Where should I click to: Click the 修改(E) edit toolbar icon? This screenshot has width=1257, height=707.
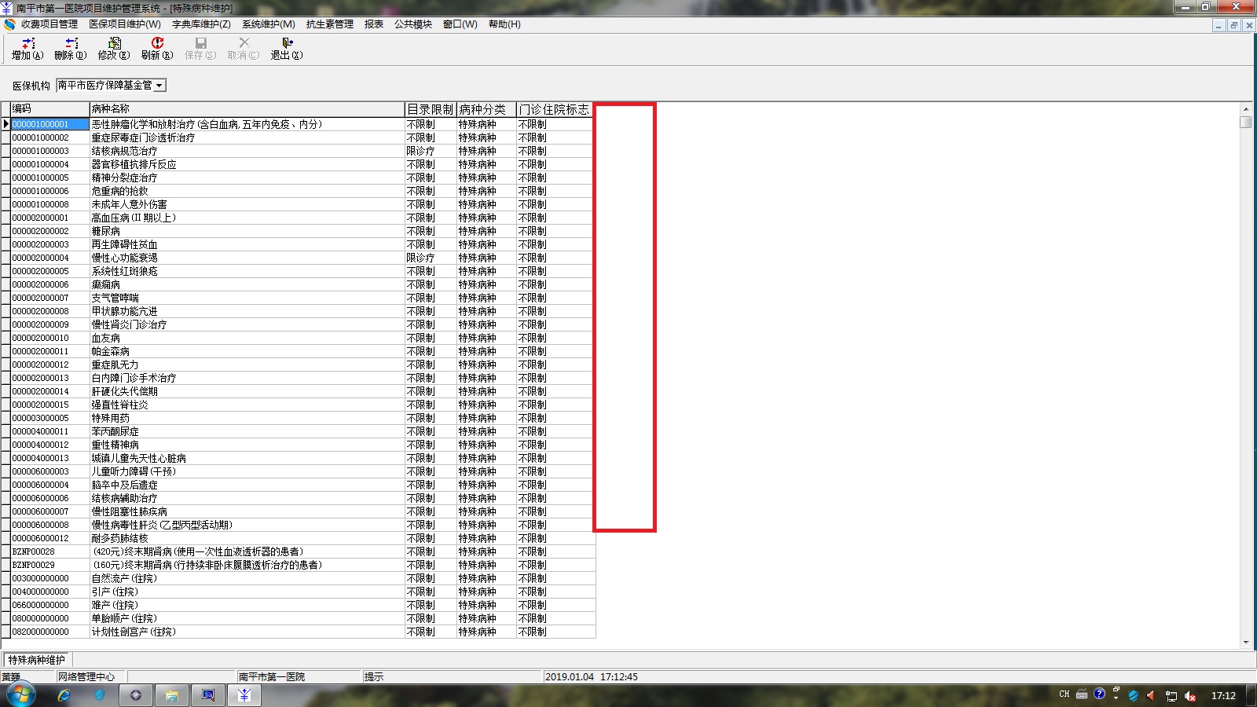[114, 49]
